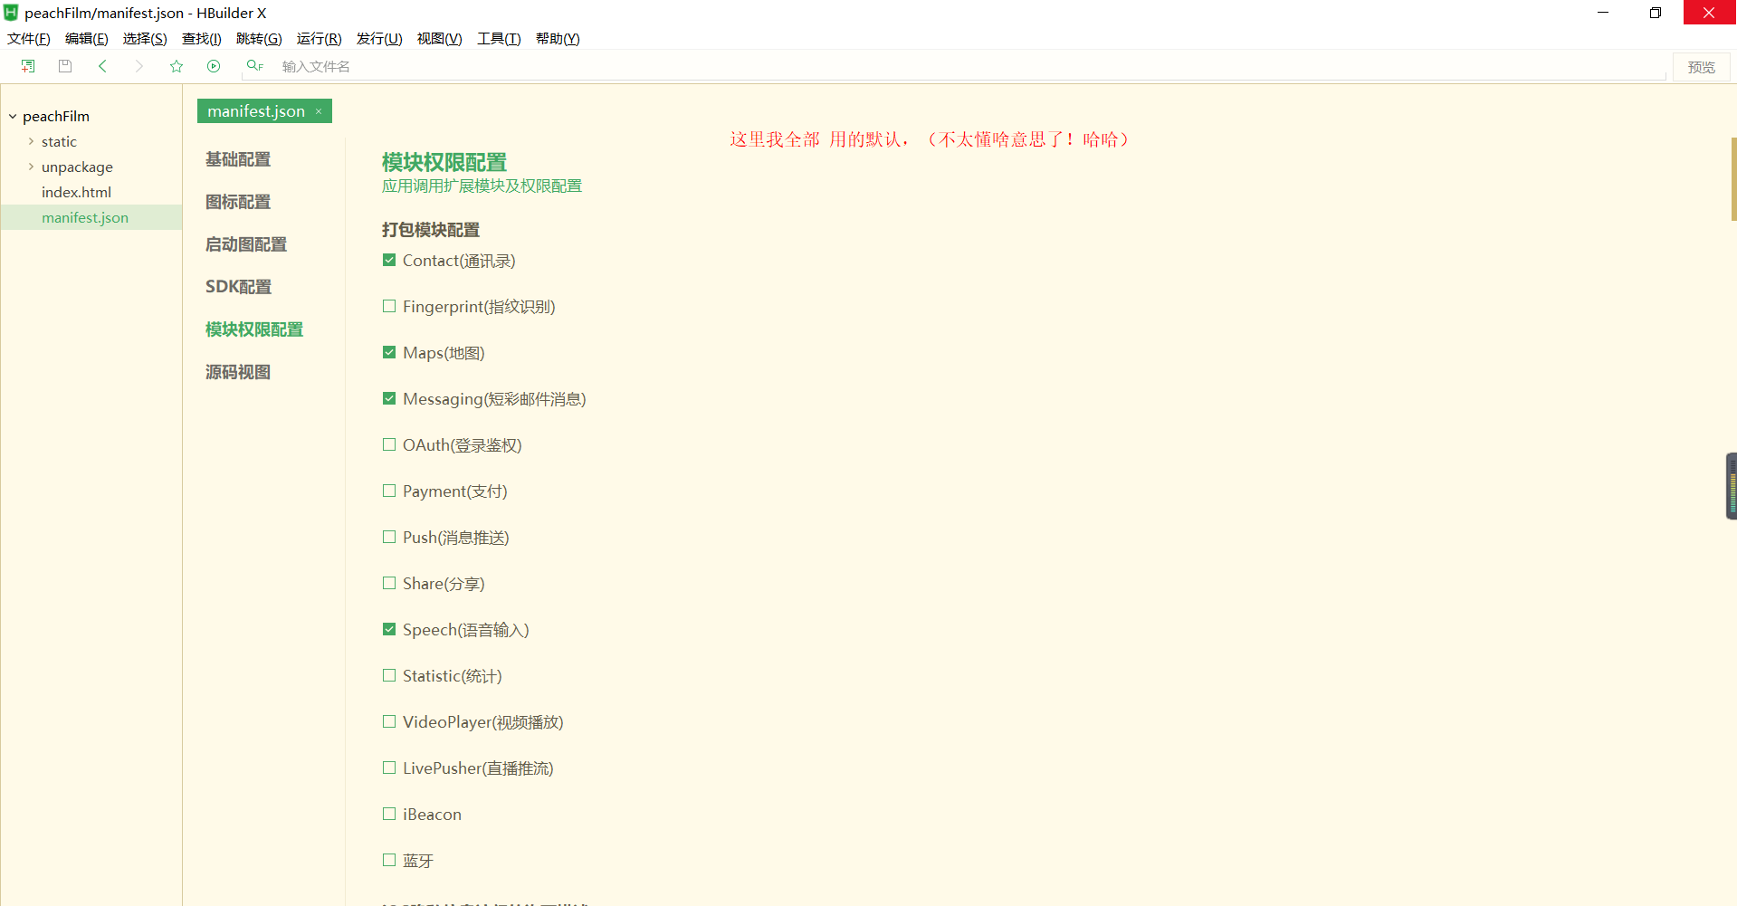Enable the Push(消息推送) checkbox
1737x906 pixels.
[389, 537]
